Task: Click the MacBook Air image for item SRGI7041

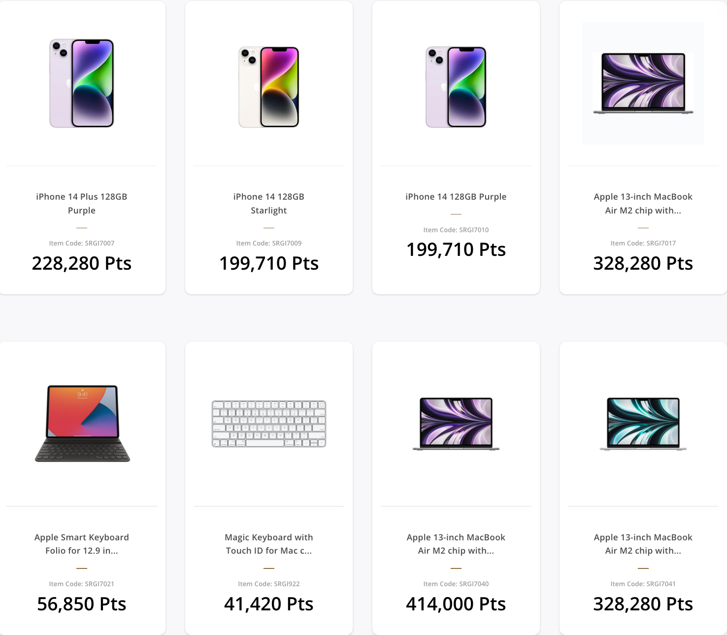Action: click(643, 423)
